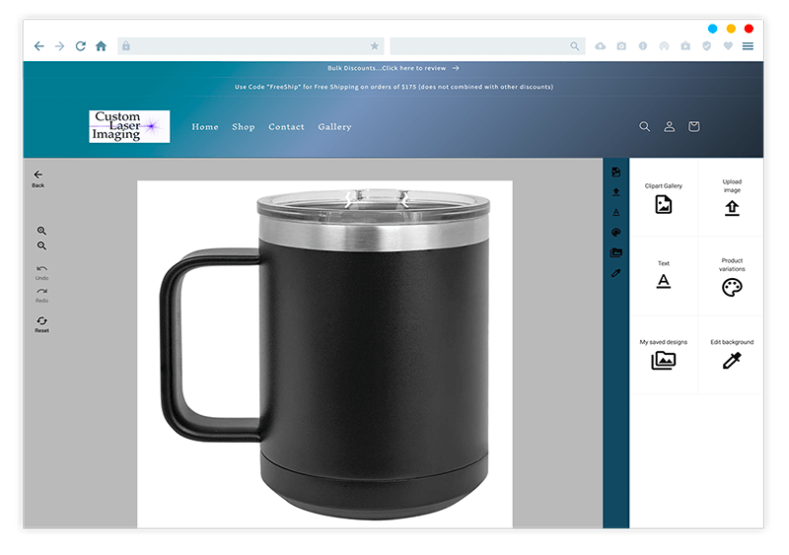Open the Contact menu item
The image size is (789, 555).
[x=286, y=127]
